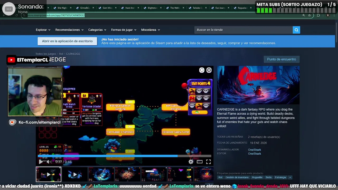This screenshot has height=190, width=338.
Task: Close the Hack And tab
Action: click(138, 8)
